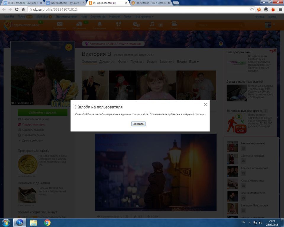
Task: Open the Windows Start button
Action: [6, 223]
